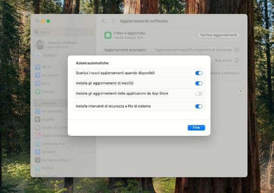
Task: Click the green update status checkmark icon
Action: 108,35
